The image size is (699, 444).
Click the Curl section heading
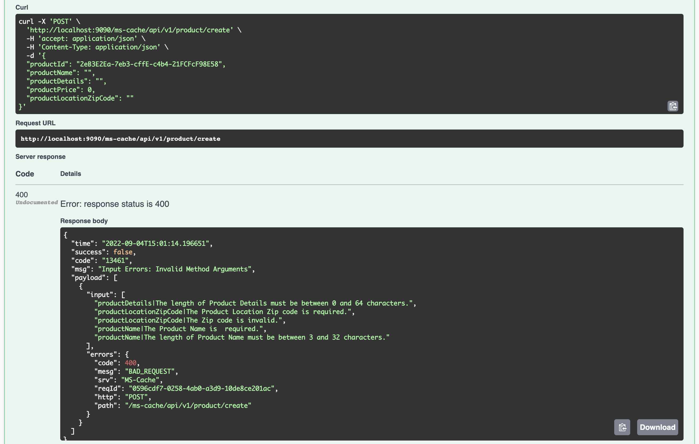pos(22,7)
